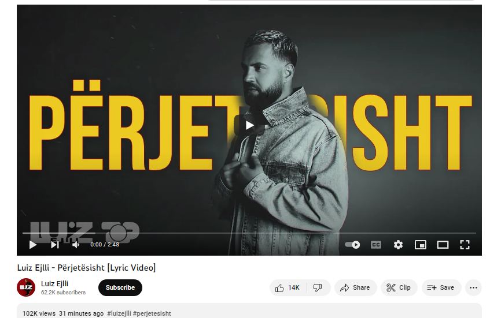
Task: Share this video
Action: 355,287
